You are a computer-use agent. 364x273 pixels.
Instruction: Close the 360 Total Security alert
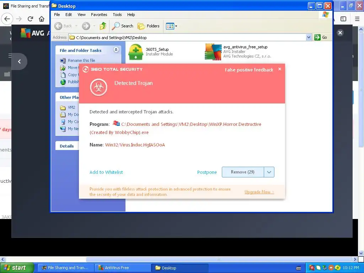[280, 69]
